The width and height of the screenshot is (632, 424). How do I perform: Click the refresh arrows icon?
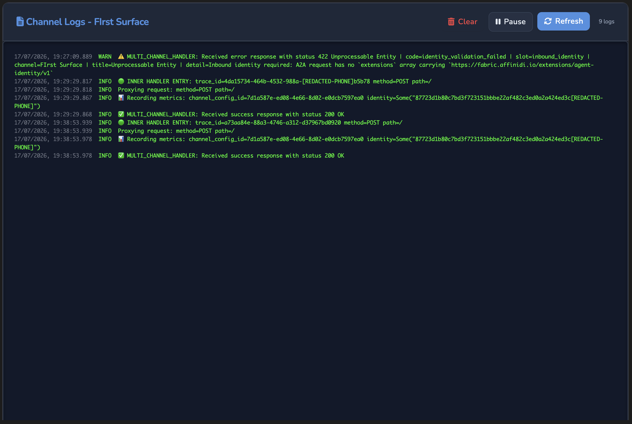point(548,21)
